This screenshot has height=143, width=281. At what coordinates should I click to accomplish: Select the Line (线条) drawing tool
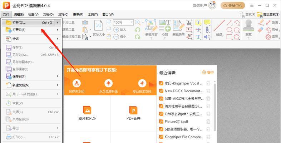(219, 28)
